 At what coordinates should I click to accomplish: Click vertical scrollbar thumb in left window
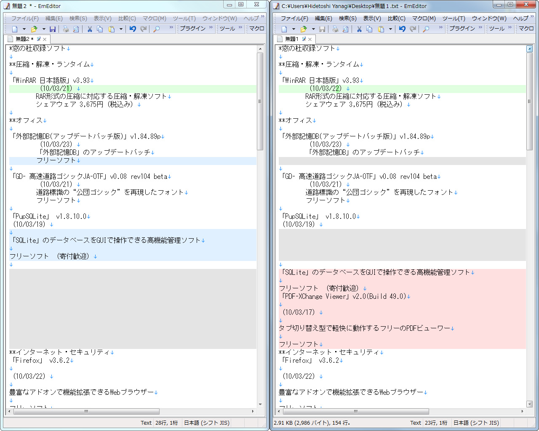click(x=260, y=101)
